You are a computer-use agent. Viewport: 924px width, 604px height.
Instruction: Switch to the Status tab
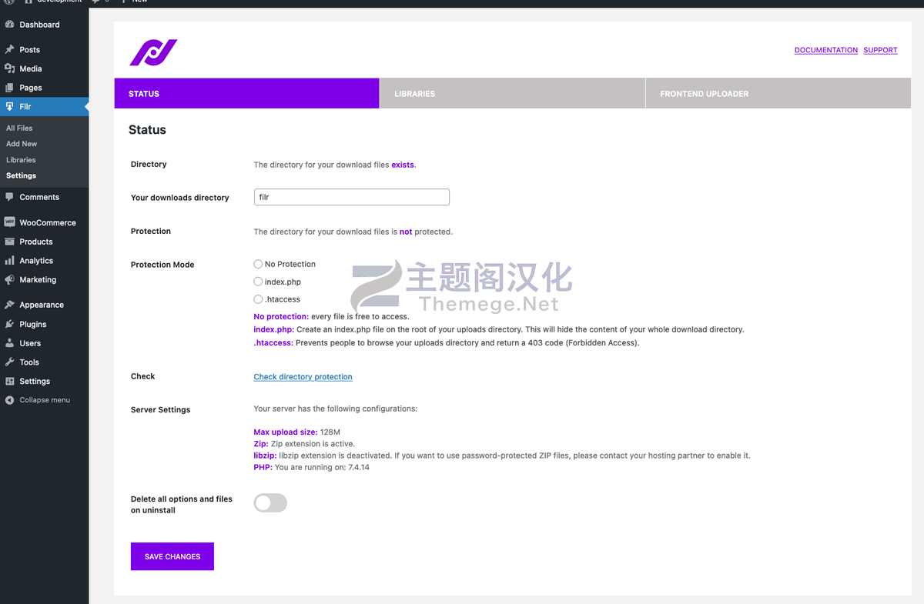click(246, 93)
